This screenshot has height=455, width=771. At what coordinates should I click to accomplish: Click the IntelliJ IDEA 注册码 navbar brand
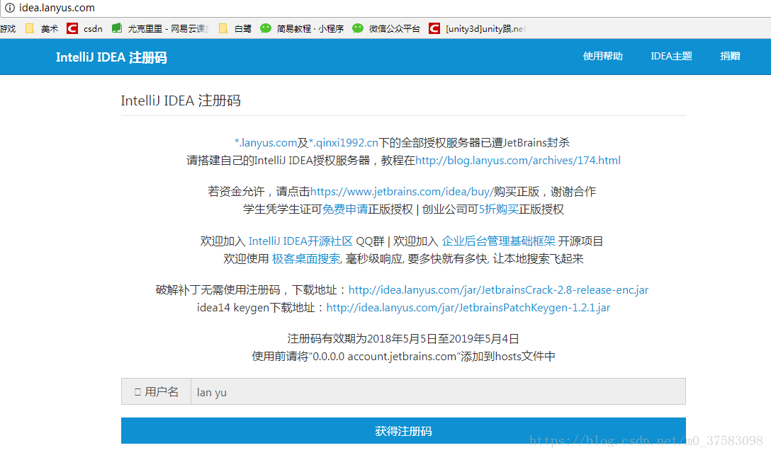tap(112, 57)
